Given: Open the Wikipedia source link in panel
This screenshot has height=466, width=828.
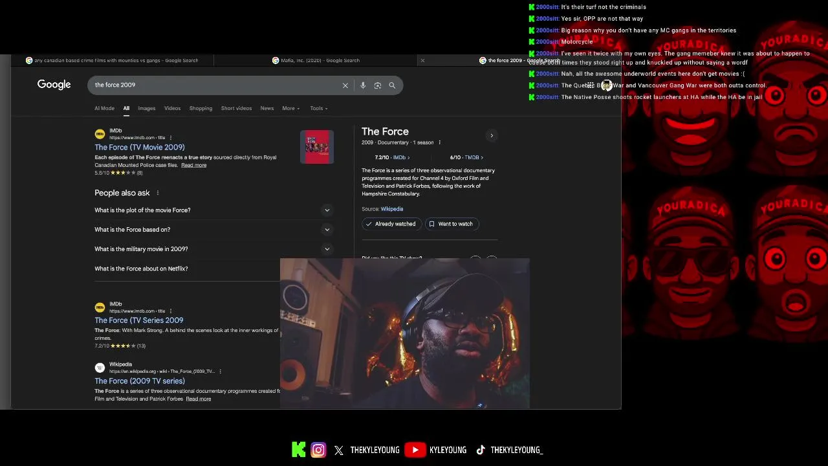Looking at the screenshot, I should 392,209.
